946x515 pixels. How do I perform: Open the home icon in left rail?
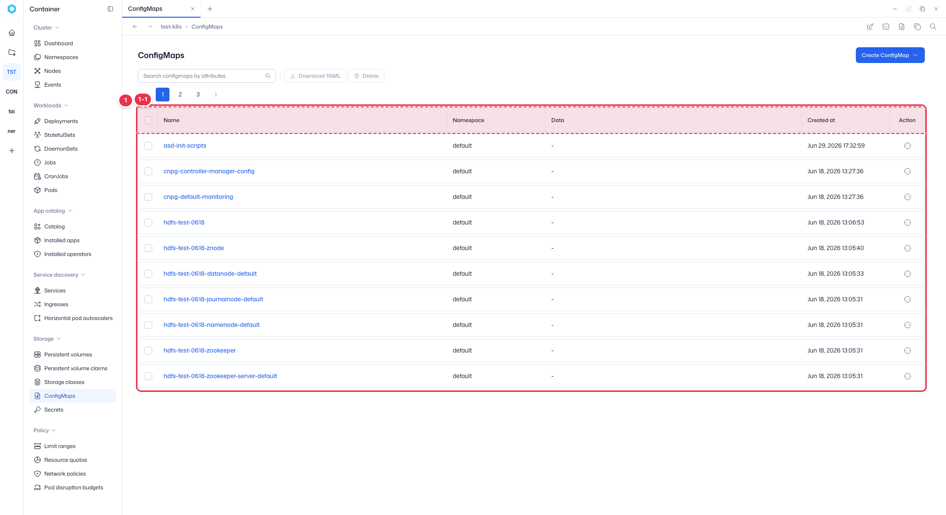tap(12, 33)
